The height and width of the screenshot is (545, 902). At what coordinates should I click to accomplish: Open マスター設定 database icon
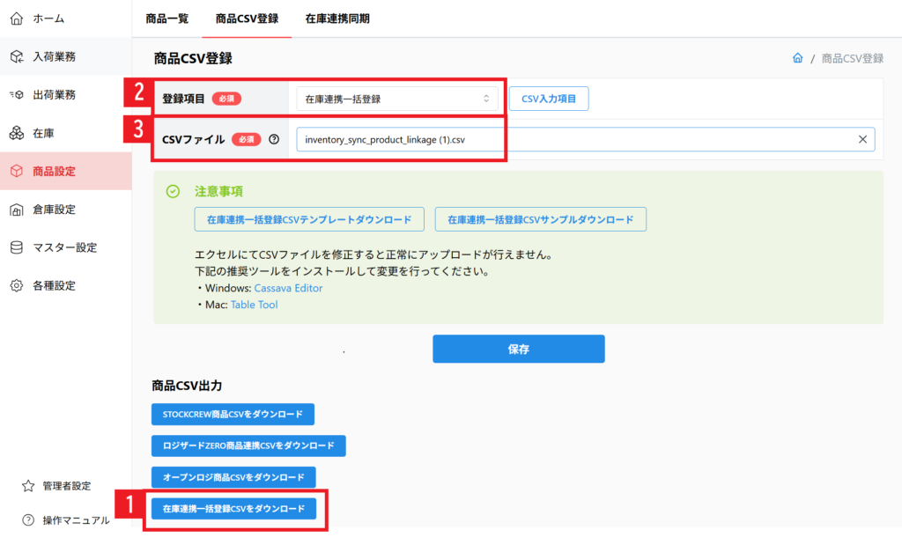(16, 247)
